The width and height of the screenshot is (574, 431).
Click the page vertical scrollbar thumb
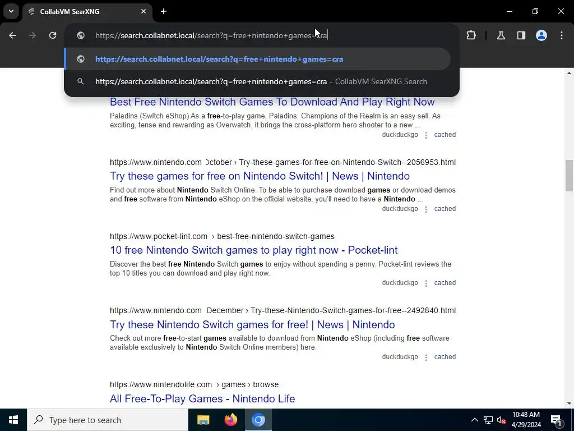(569, 175)
